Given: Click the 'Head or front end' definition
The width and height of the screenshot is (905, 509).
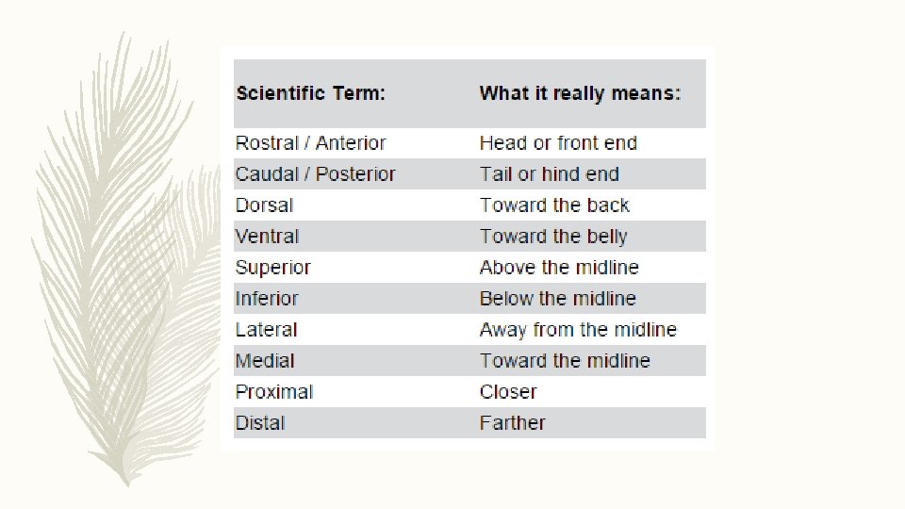Looking at the screenshot, I should tap(558, 142).
